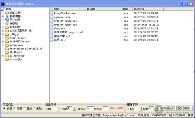Click the 说明.txt file icon

click(x=52, y=40)
